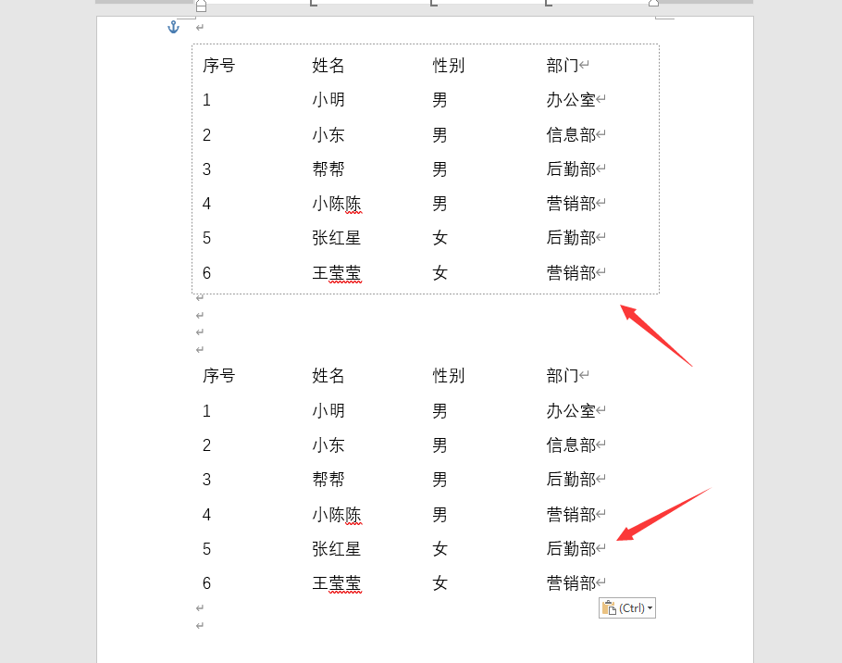Click 序号 header in the pasted copy below
This screenshot has width=842, height=663.
(x=218, y=376)
